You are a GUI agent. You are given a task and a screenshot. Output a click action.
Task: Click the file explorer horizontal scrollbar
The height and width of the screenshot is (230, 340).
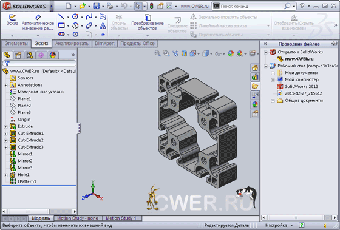299,217
